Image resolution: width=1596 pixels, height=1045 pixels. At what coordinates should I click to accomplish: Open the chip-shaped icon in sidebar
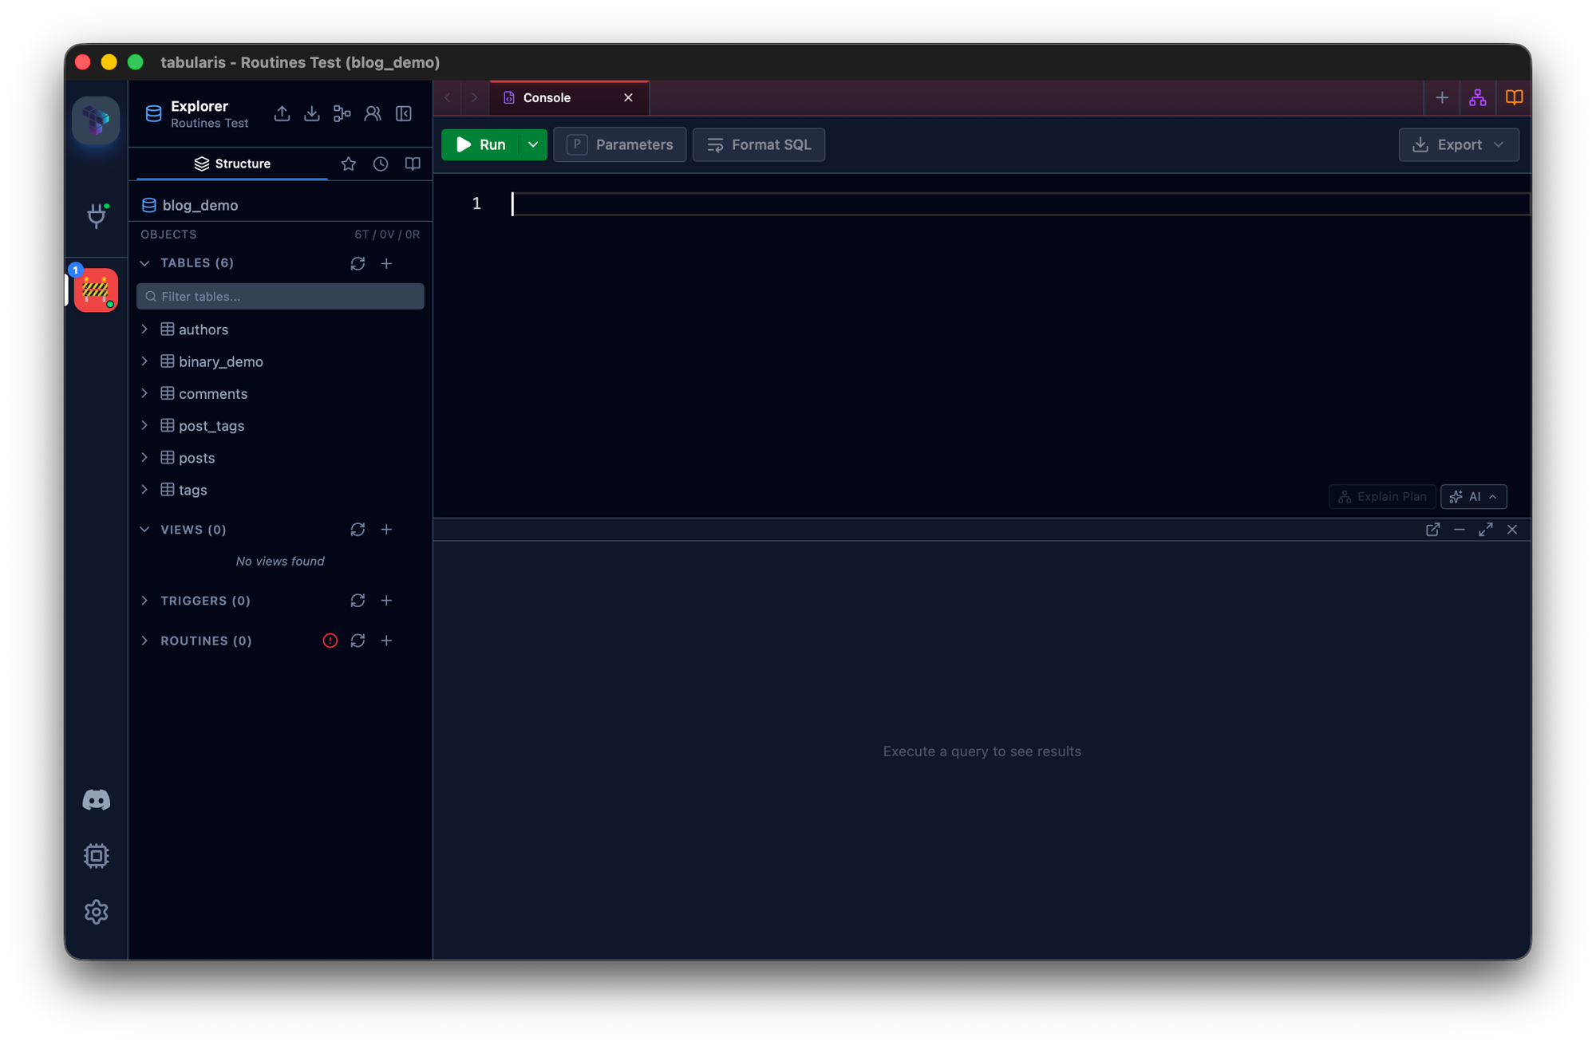tap(96, 855)
